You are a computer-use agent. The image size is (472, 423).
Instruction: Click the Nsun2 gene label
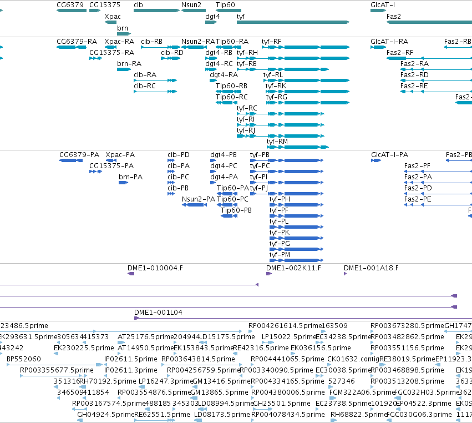(191, 5)
